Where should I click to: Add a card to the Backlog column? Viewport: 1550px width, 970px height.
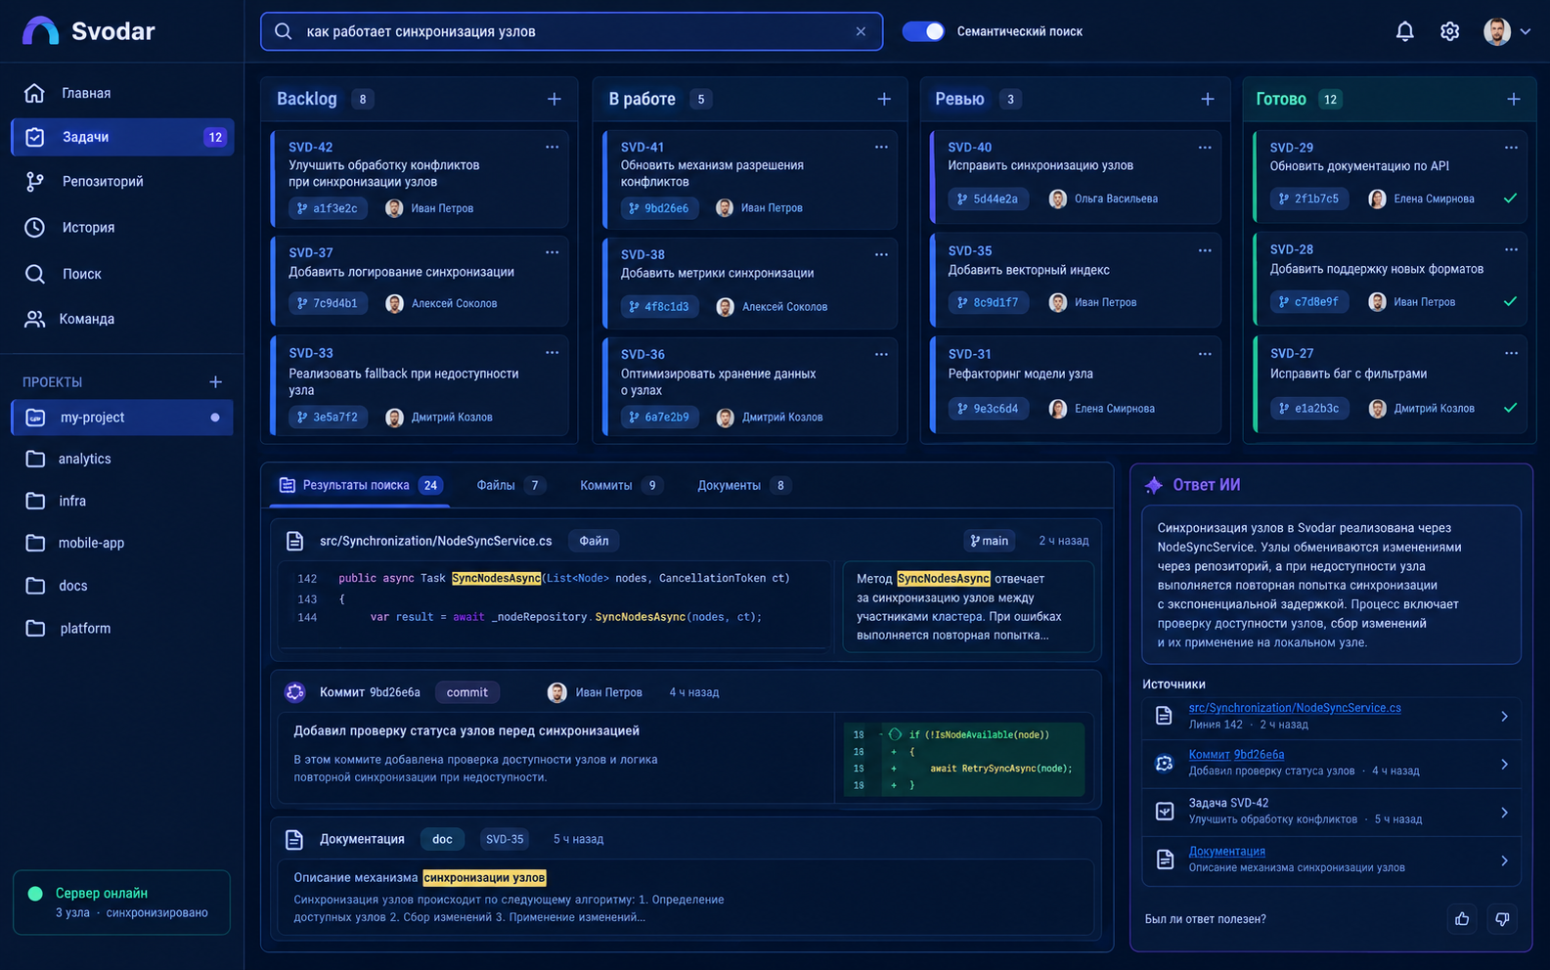pos(554,99)
